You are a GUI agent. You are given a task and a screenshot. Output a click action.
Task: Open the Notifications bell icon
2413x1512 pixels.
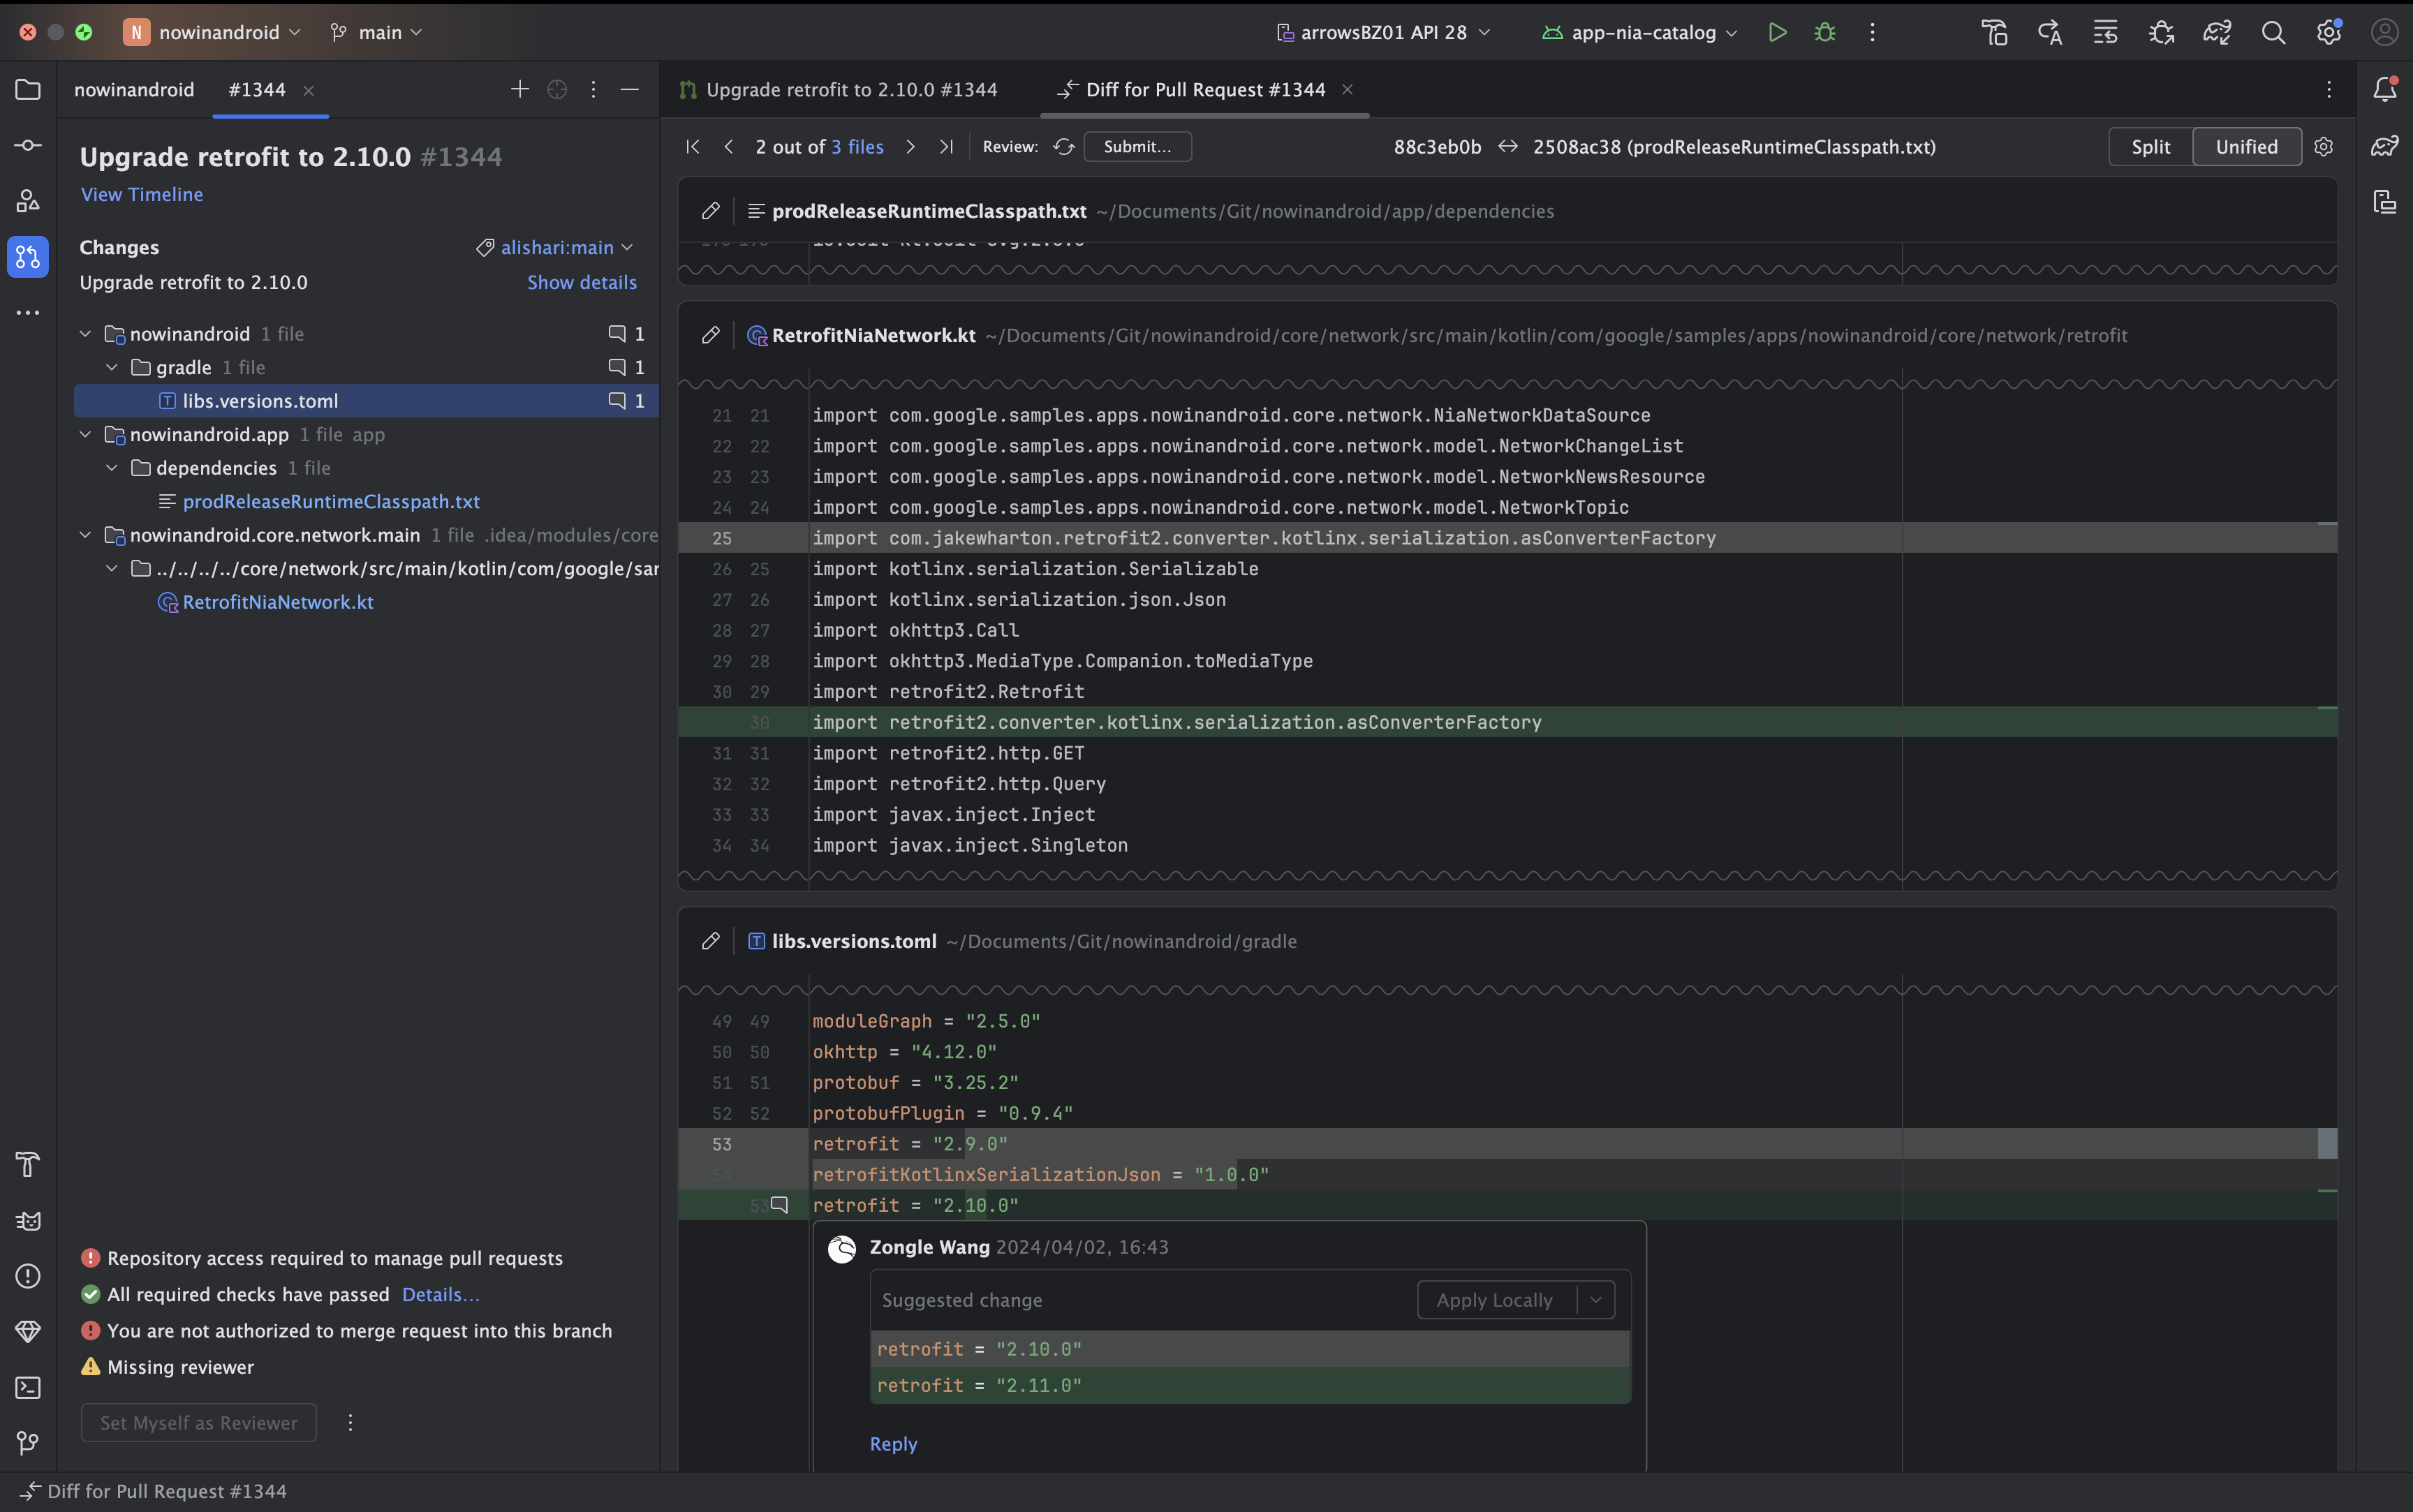point(2385,89)
